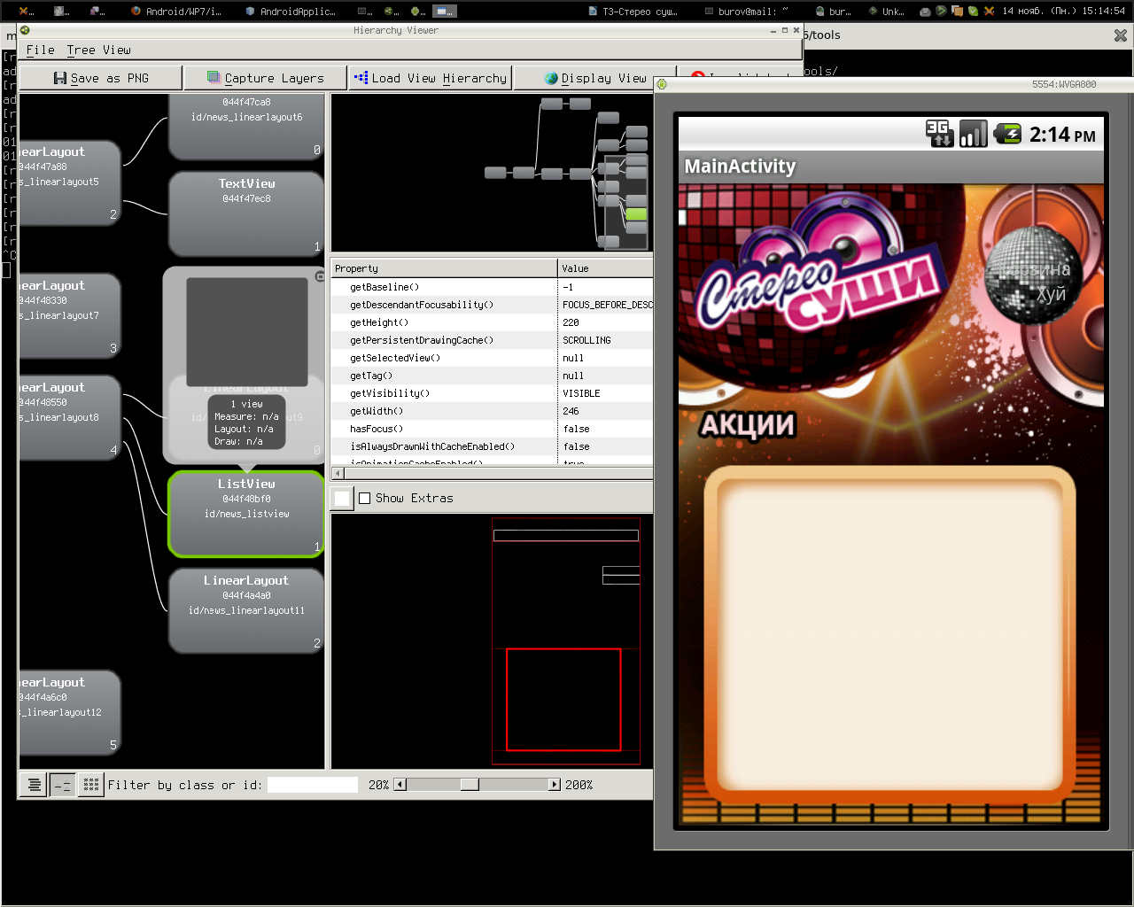The width and height of the screenshot is (1134, 907).
Task: Select the dotted grid view mode icon
Action: [x=90, y=785]
